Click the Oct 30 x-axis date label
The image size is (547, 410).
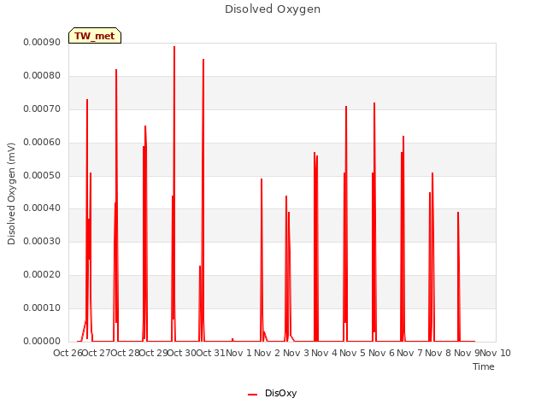click(x=182, y=353)
